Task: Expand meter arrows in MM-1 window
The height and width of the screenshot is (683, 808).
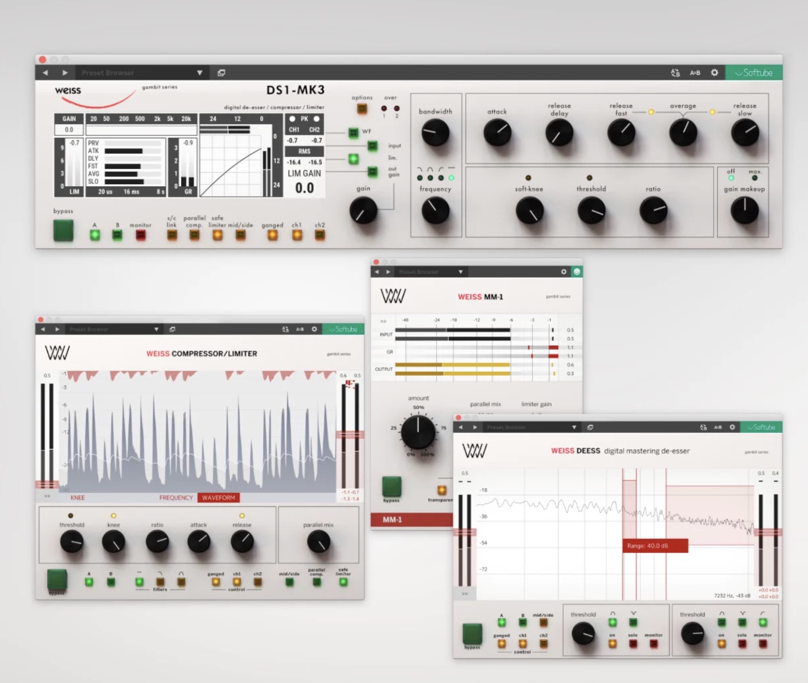Action: point(383,321)
